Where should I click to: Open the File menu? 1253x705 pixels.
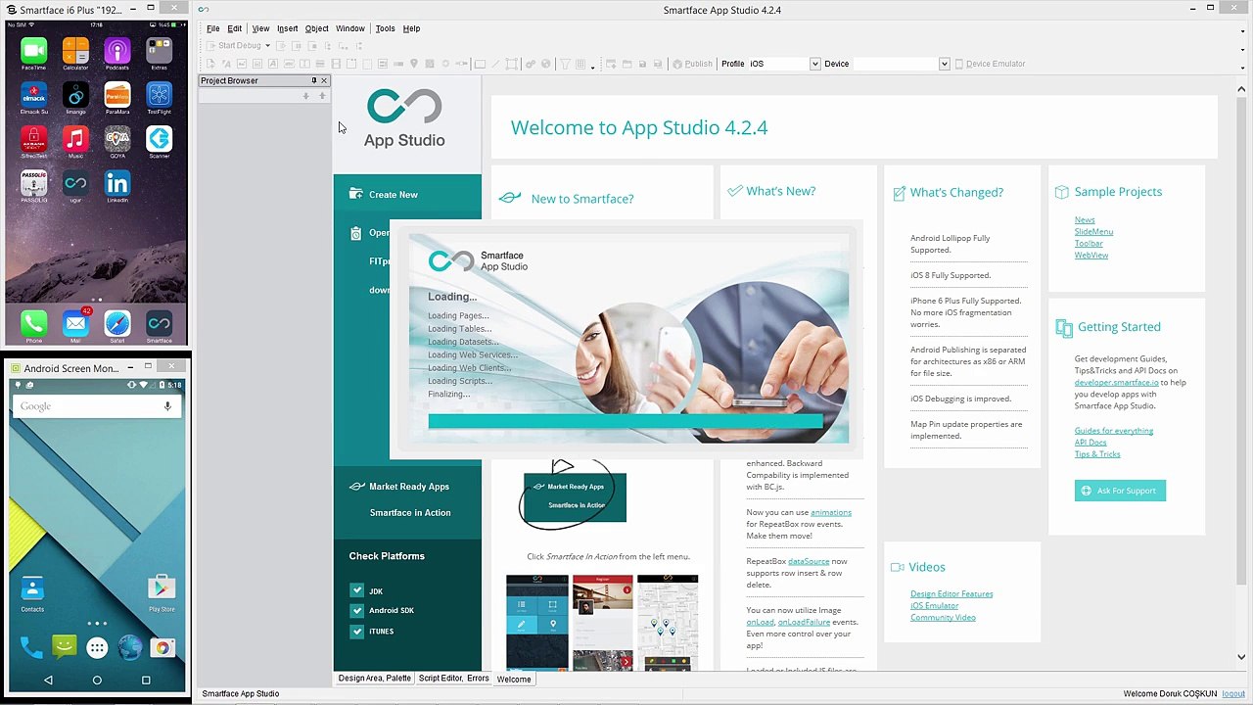coord(212,28)
